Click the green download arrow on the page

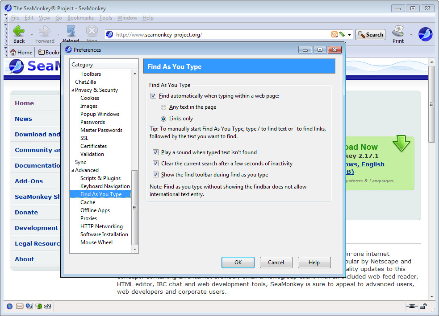coord(401,143)
